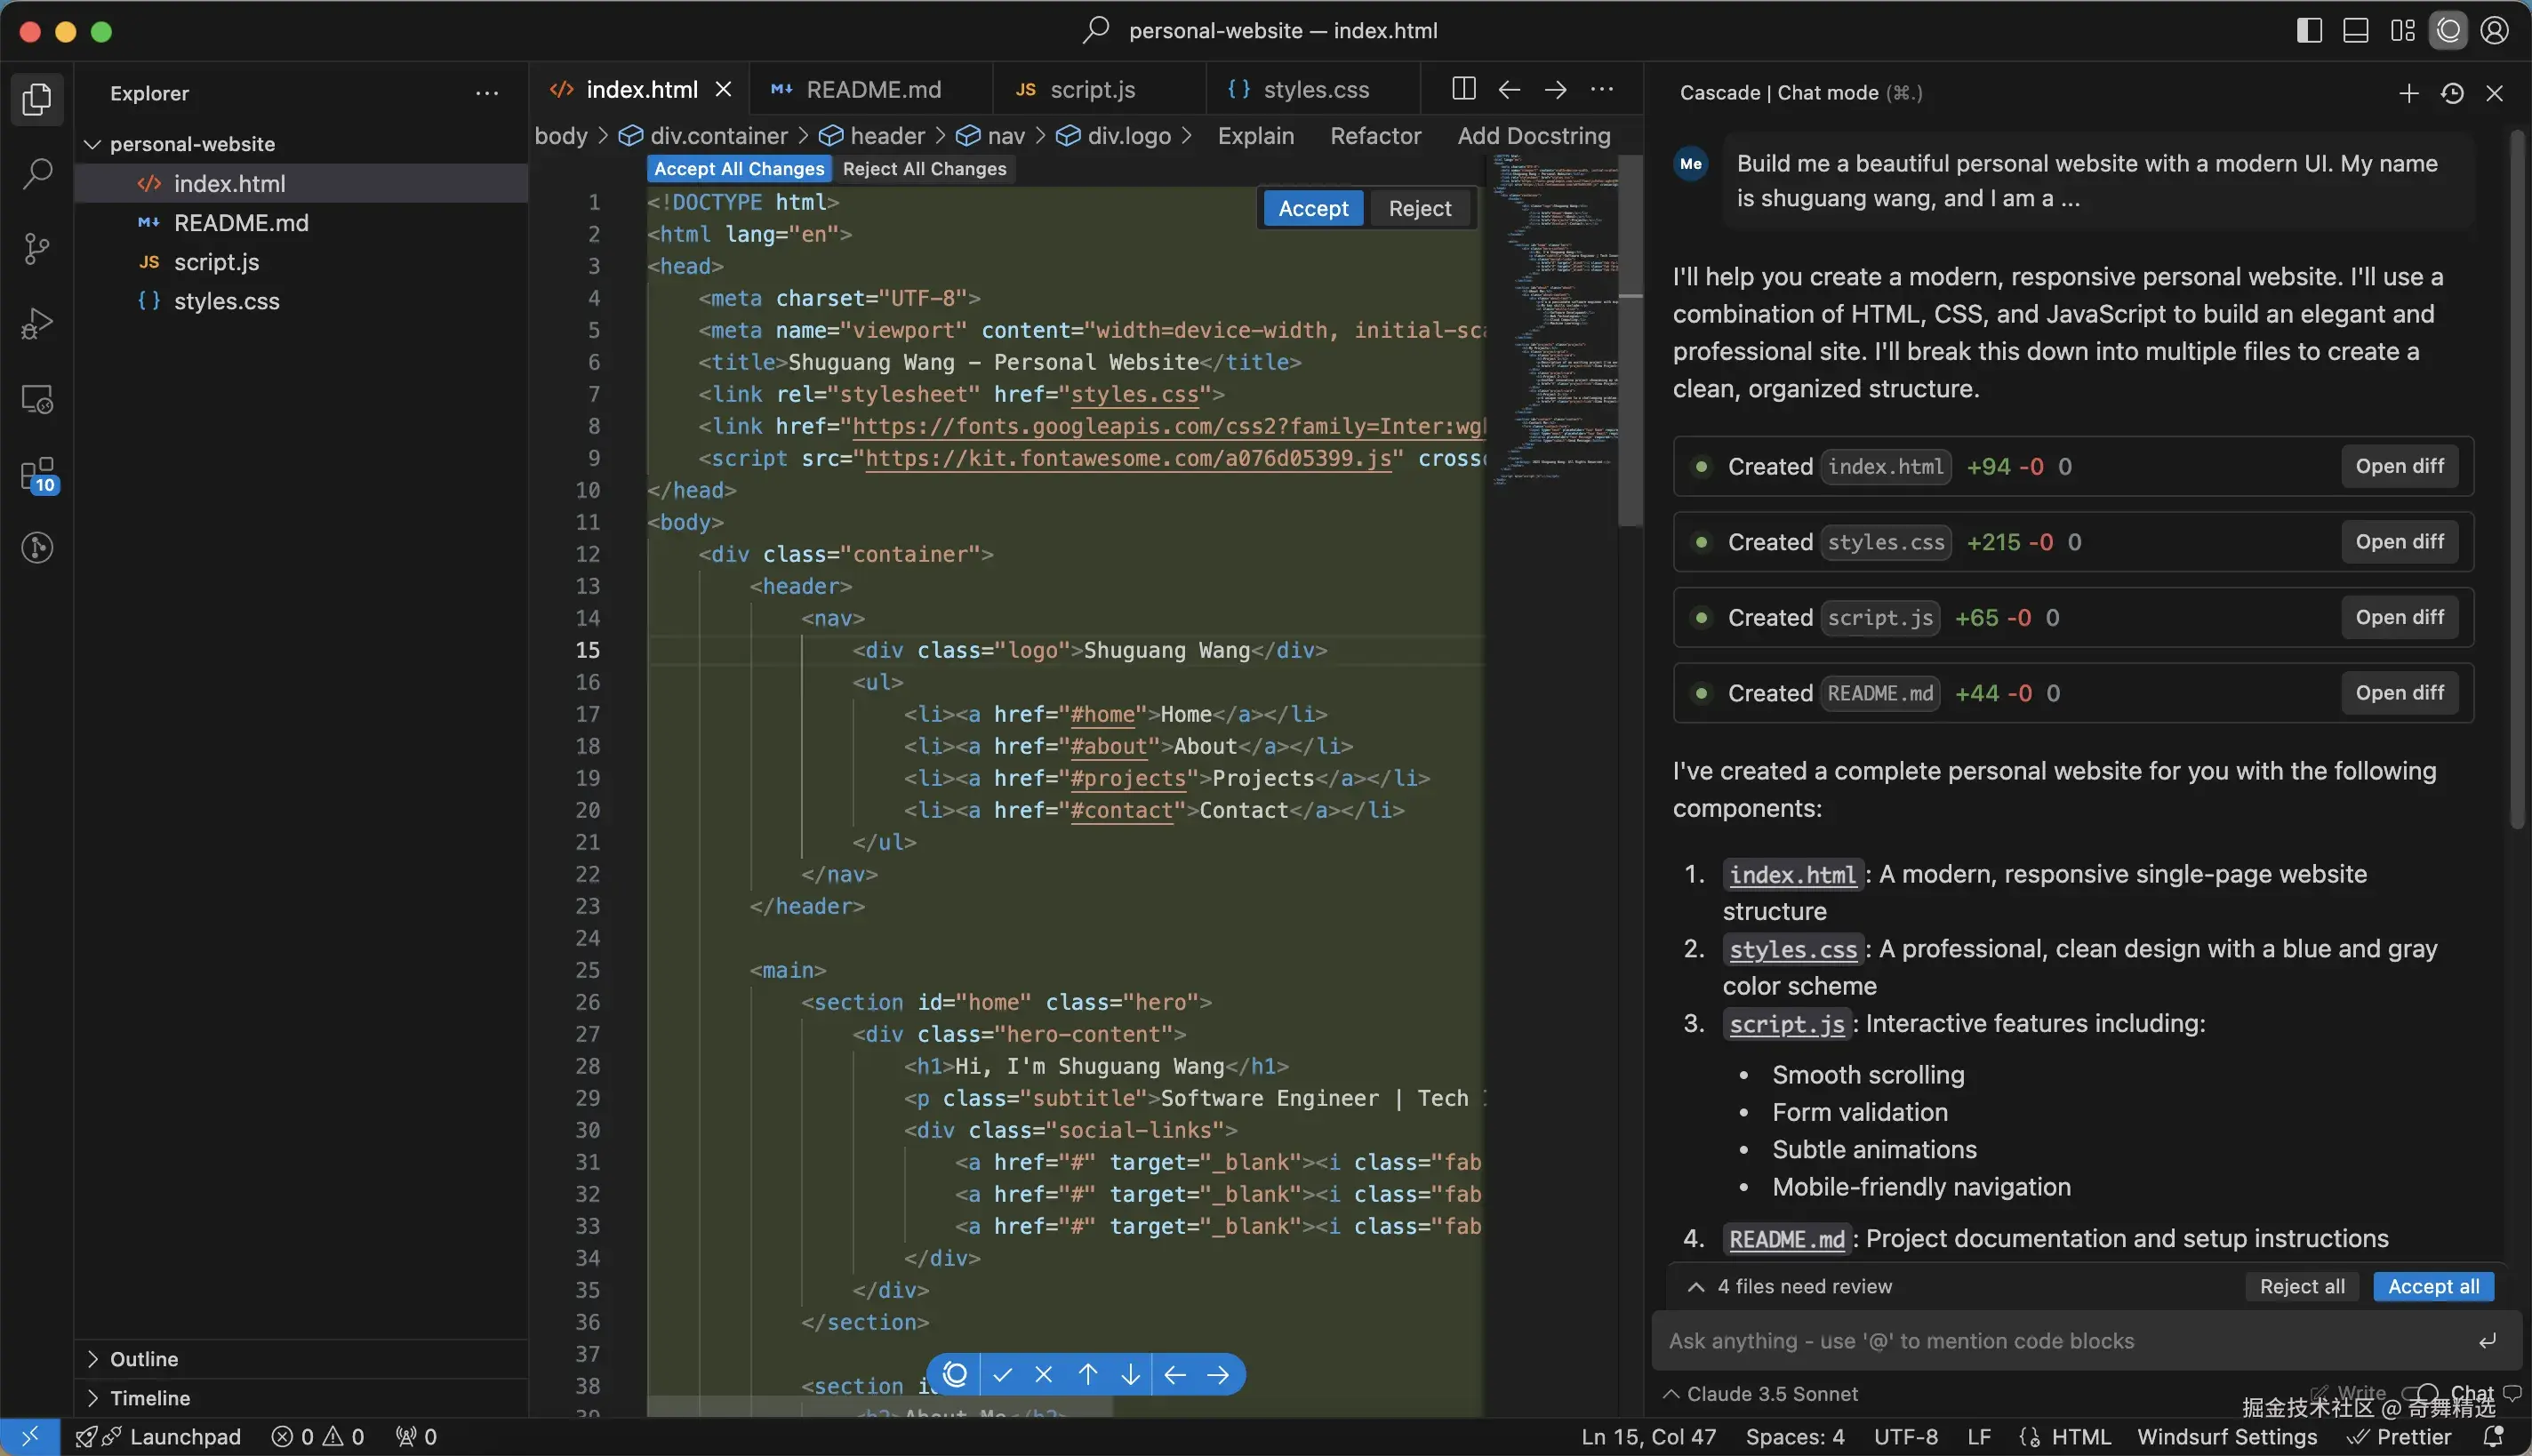
Task: Expand the Outline section
Action: [x=144, y=1359]
